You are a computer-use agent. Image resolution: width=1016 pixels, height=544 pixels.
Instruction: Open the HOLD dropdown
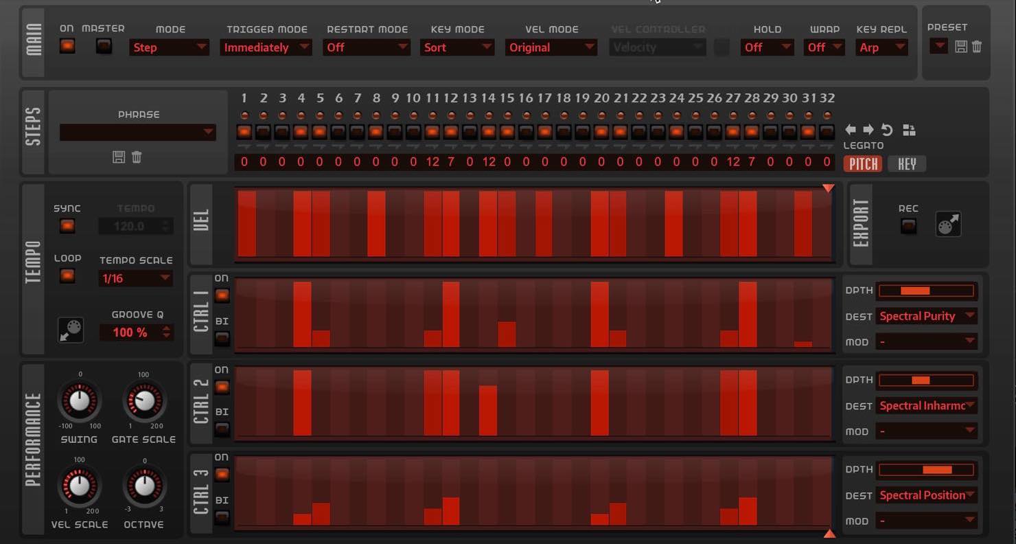[767, 47]
